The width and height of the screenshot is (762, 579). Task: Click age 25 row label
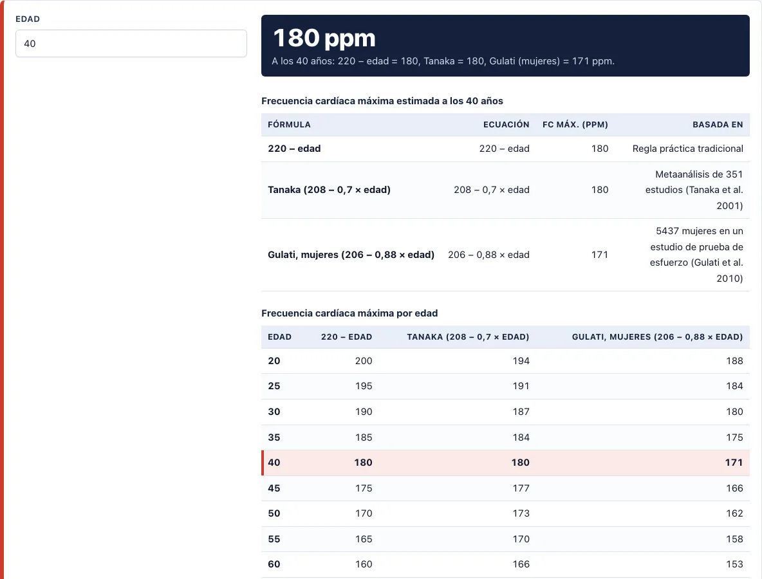[x=274, y=386]
